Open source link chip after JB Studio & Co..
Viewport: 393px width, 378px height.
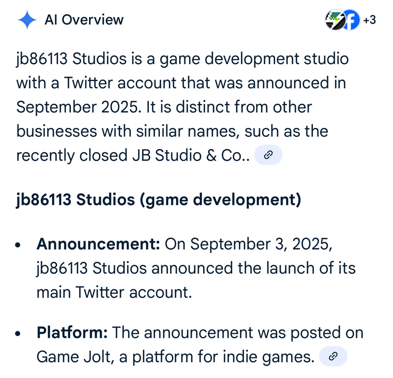268,155
